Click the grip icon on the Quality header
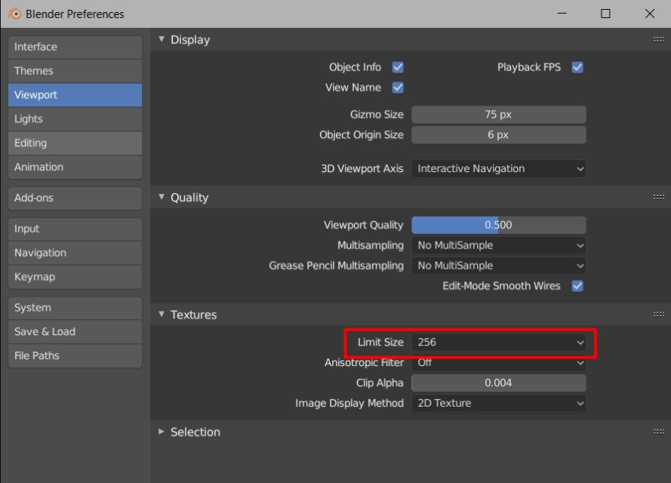This screenshot has width=671, height=483. [x=658, y=197]
